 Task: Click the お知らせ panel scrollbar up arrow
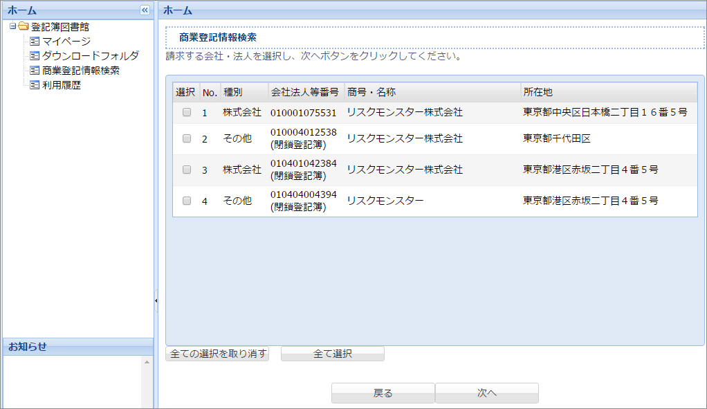[x=147, y=363]
